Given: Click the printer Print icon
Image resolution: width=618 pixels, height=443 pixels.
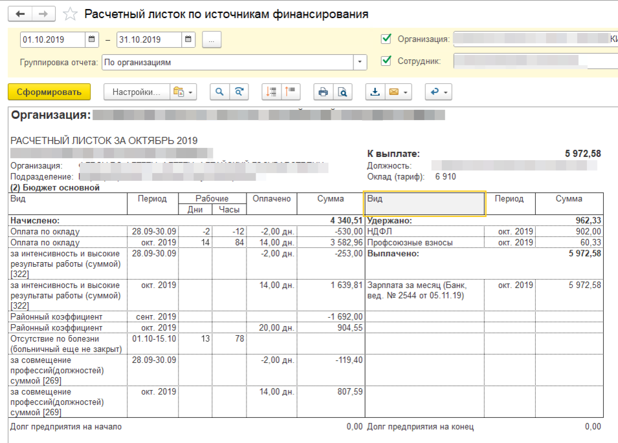Looking at the screenshot, I should (323, 92).
